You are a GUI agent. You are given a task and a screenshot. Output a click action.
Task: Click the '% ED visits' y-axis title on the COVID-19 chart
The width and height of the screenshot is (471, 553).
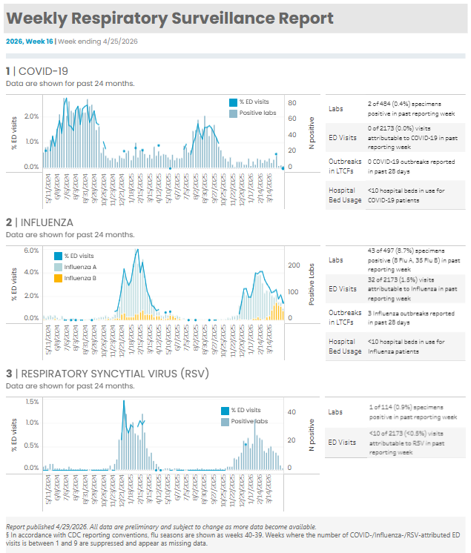point(14,133)
